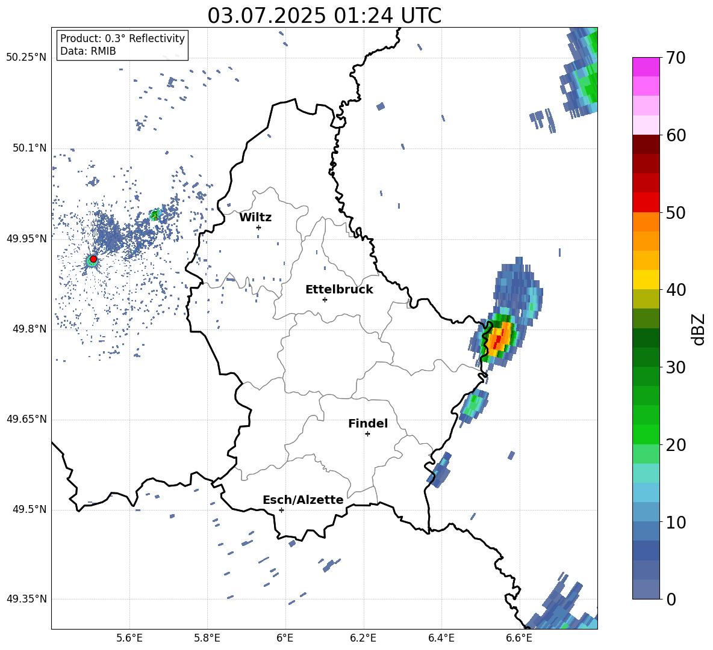Image resolution: width=713 pixels, height=650 pixels.
Task: Click the colorbar label '30'
Action: pyautogui.click(x=676, y=367)
